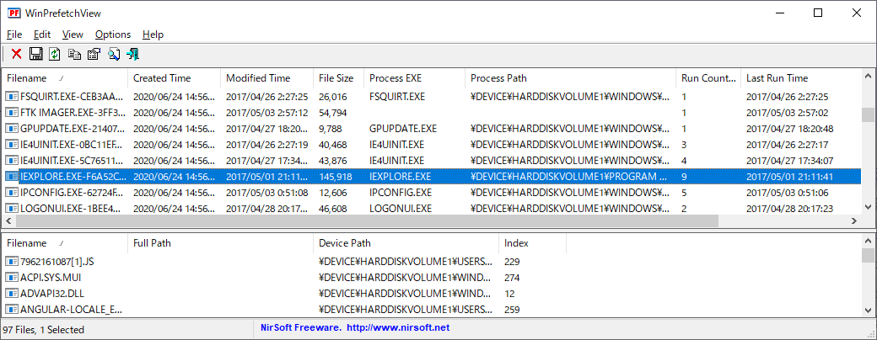Click modified time 2017/04/26 2:27:25

(x=266, y=97)
